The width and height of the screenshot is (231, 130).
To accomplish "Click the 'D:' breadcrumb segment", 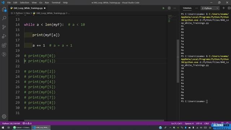I will [12, 13].
